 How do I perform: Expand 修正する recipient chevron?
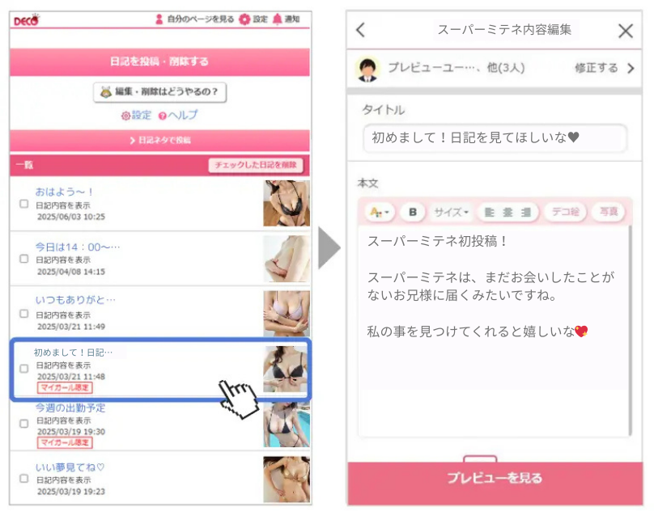631,69
